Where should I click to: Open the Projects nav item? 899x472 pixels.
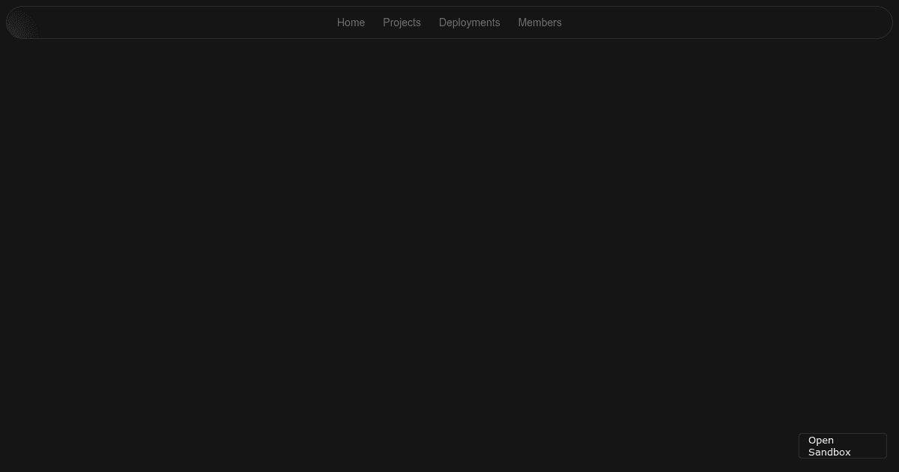pyautogui.click(x=402, y=22)
